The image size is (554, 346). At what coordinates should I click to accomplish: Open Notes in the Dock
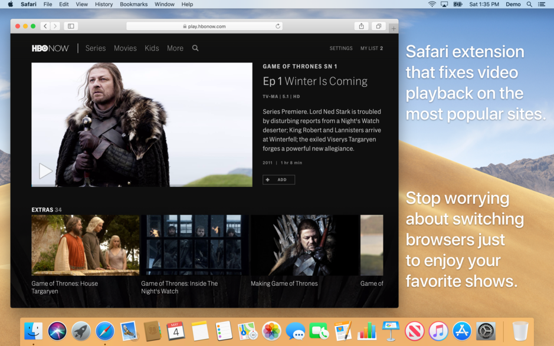pyautogui.click(x=200, y=331)
